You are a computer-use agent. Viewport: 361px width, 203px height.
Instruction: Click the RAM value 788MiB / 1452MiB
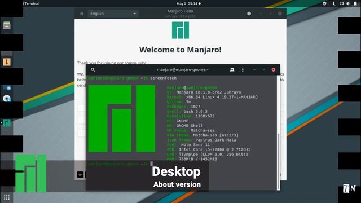tap(198, 159)
